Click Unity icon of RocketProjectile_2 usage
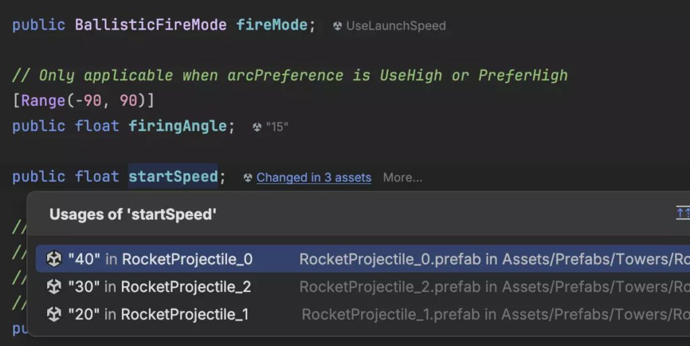Viewport: 690px width, 346px height. click(x=54, y=287)
